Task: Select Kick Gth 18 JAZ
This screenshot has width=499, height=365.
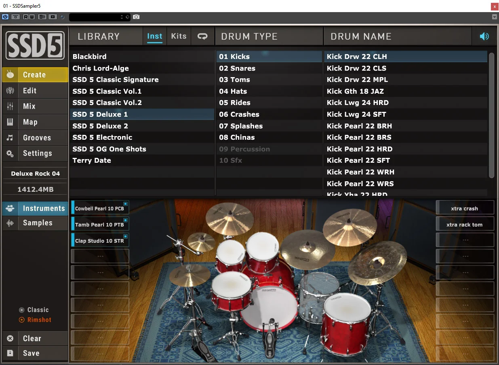Action: point(406,91)
